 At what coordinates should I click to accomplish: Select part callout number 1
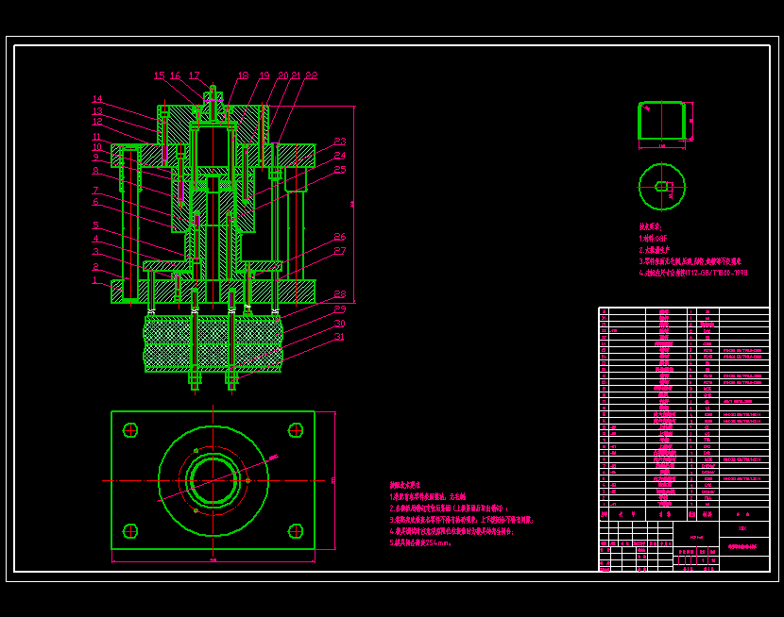[95, 280]
